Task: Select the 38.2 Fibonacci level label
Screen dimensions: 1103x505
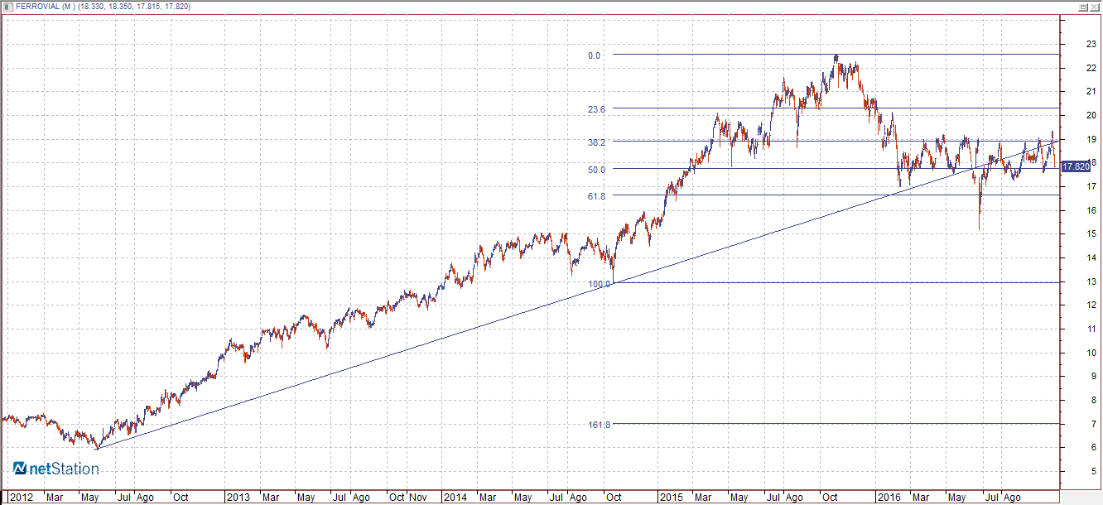Action: click(x=596, y=142)
